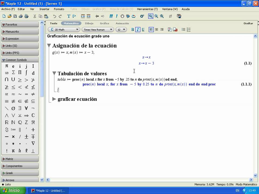Viewport: 259px width, 194px height.
Task: Click the highlight color icon
Action: coord(175,30)
